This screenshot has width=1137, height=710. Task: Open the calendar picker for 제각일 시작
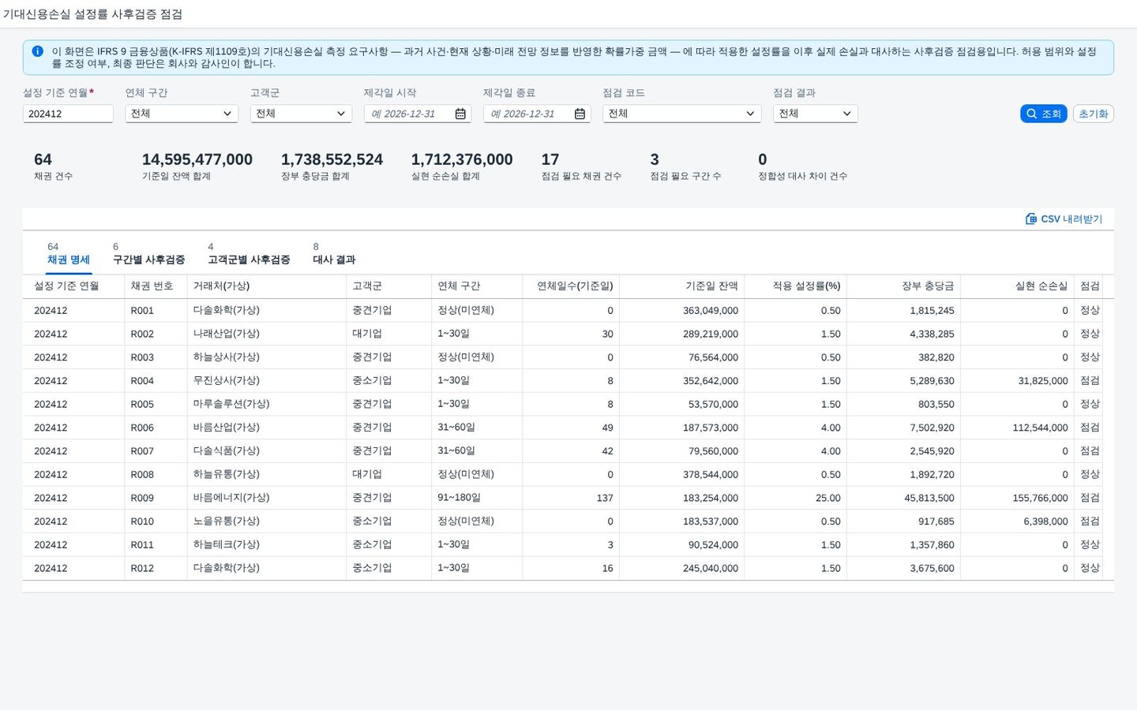point(460,114)
